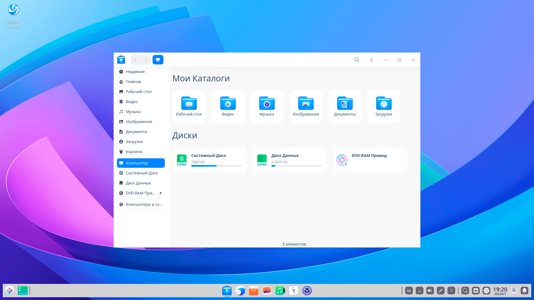Open Компьютеры в сети sidebar entry
Viewport: 534px width, 300px height.
coord(141,204)
